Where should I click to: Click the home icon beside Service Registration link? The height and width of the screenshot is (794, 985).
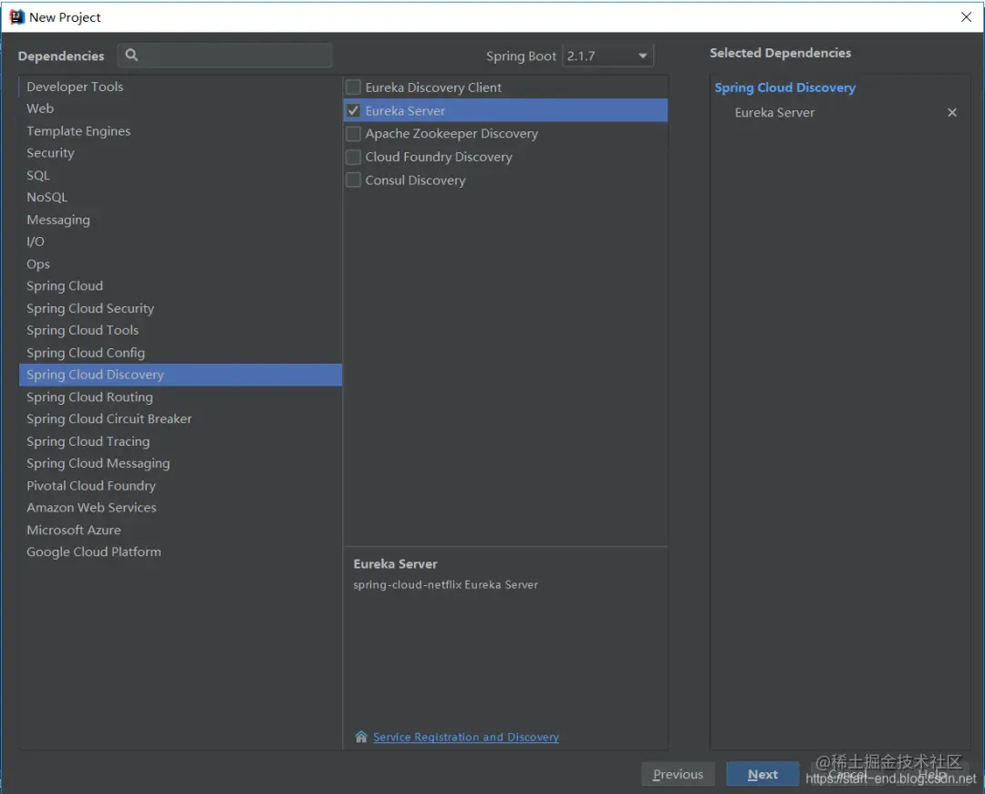tap(361, 737)
